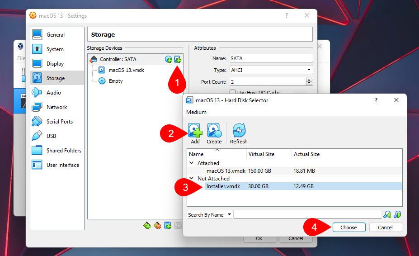This screenshot has height=256, width=419.
Task: Collapse the Attached group
Action: [x=192, y=163]
